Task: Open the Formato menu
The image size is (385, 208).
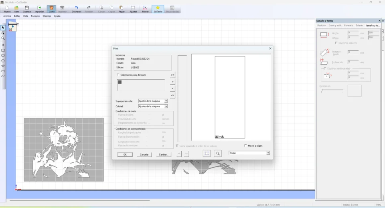Action: click(x=35, y=16)
